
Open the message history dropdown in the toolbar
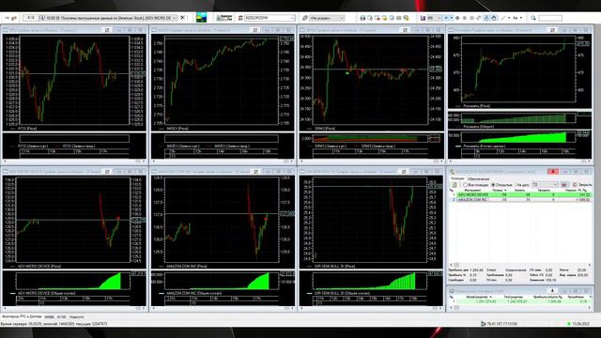[x=175, y=18]
